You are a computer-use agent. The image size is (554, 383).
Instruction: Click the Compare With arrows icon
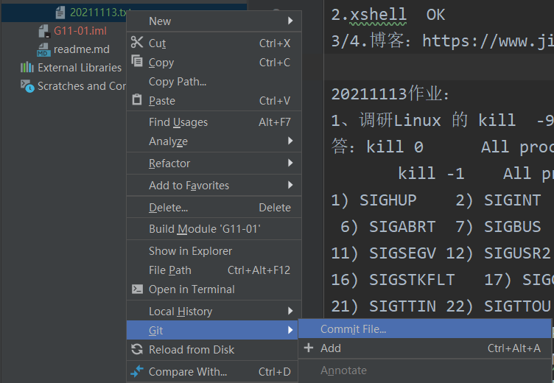(137, 371)
